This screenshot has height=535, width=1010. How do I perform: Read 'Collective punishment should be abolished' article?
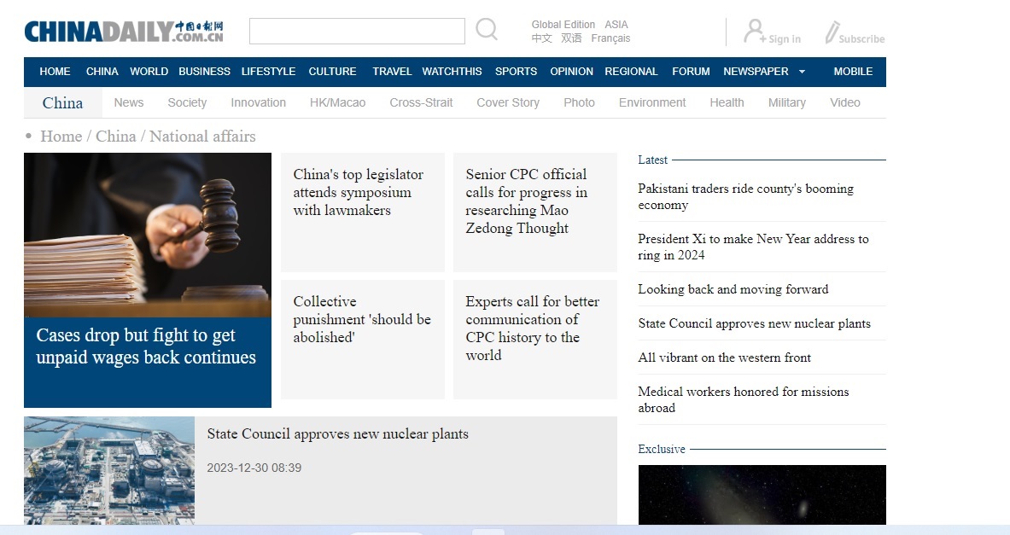[x=362, y=319]
